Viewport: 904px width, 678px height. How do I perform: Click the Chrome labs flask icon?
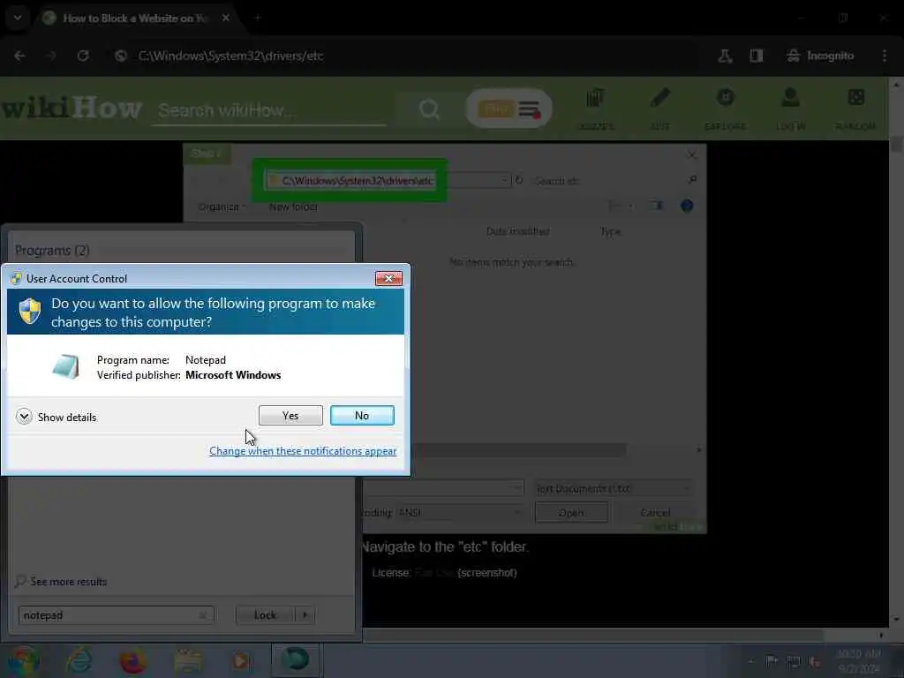[726, 56]
